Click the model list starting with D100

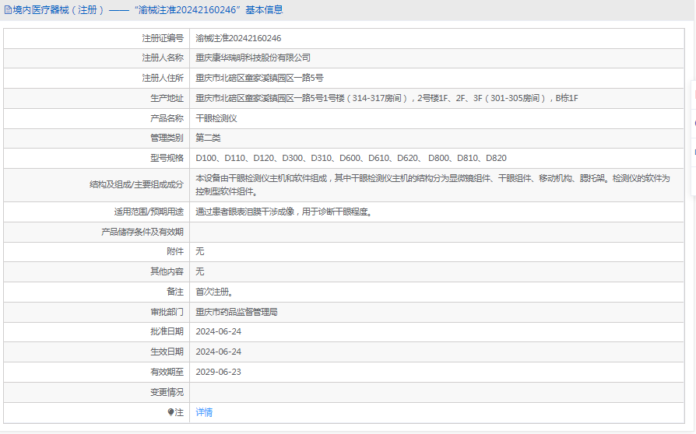[x=351, y=158]
